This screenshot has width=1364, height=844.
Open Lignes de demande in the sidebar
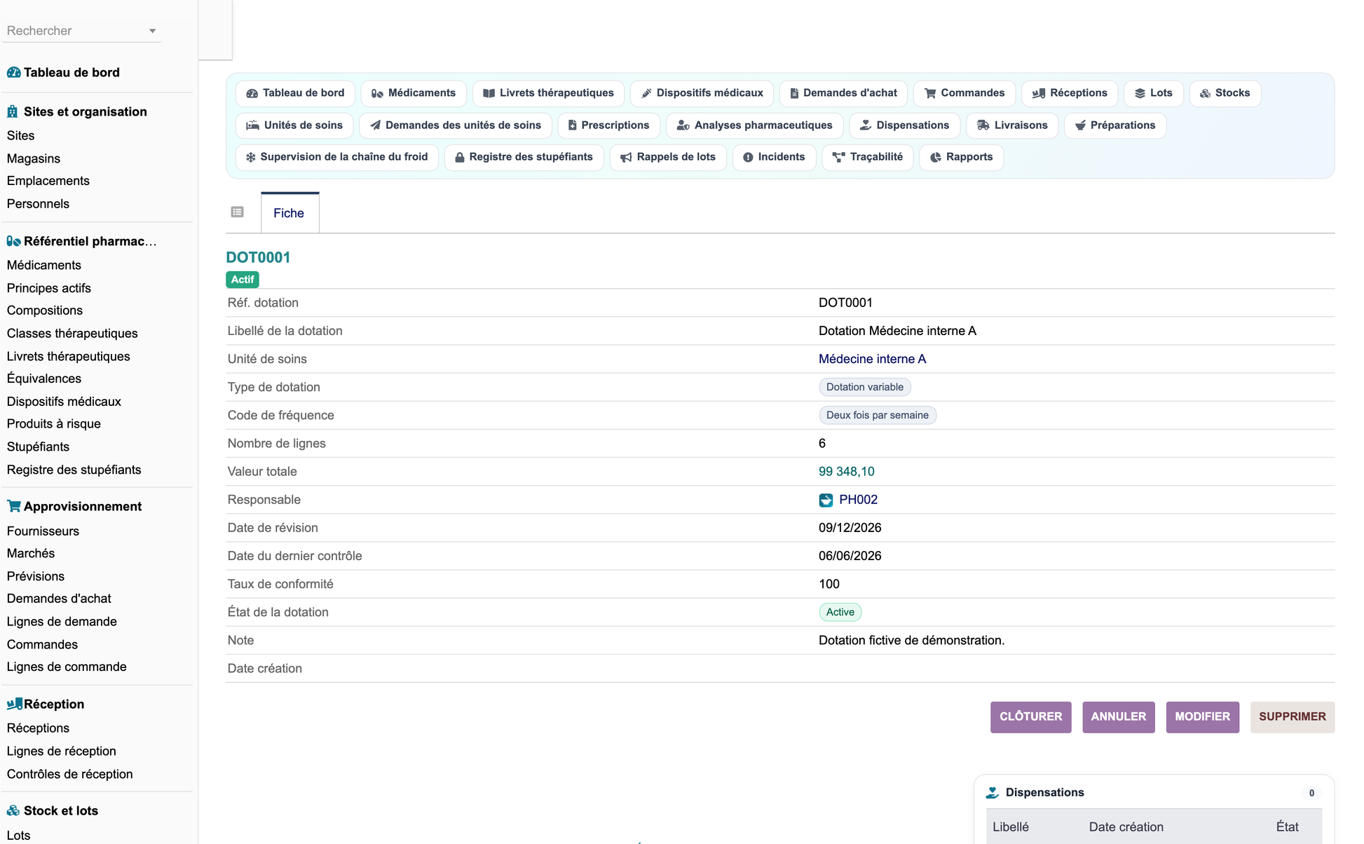click(62, 622)
